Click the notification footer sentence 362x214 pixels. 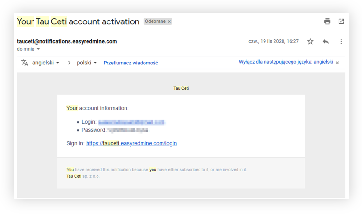coord(156,170)
